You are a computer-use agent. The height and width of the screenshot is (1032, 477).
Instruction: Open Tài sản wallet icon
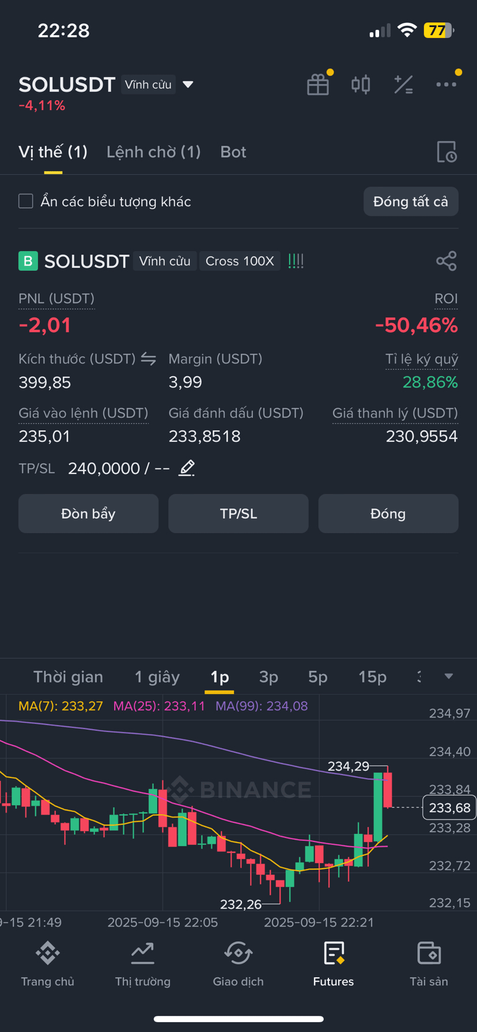429,963
